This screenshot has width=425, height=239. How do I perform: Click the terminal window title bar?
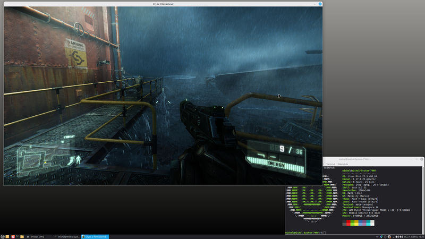374,159
